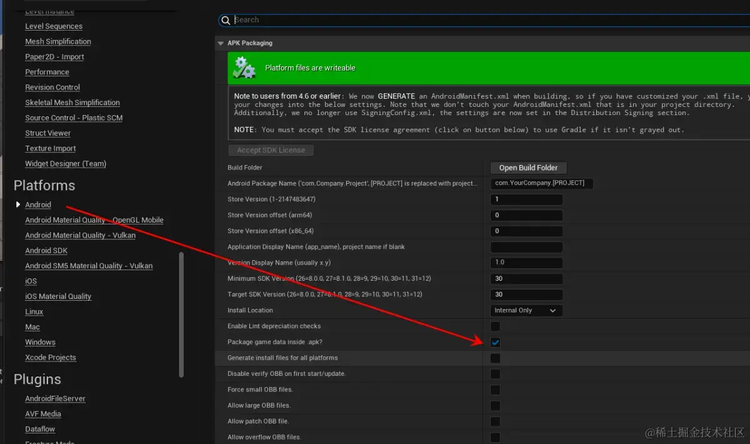Enable Lint depreciation checks checkbox

click(495, 326)
